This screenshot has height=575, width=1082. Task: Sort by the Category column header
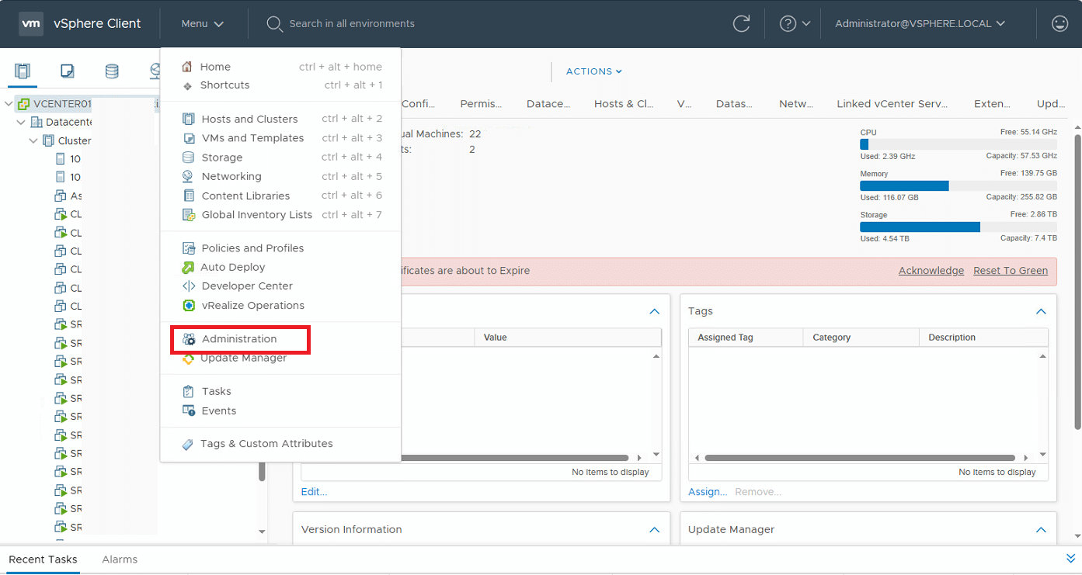pos(861,338)
